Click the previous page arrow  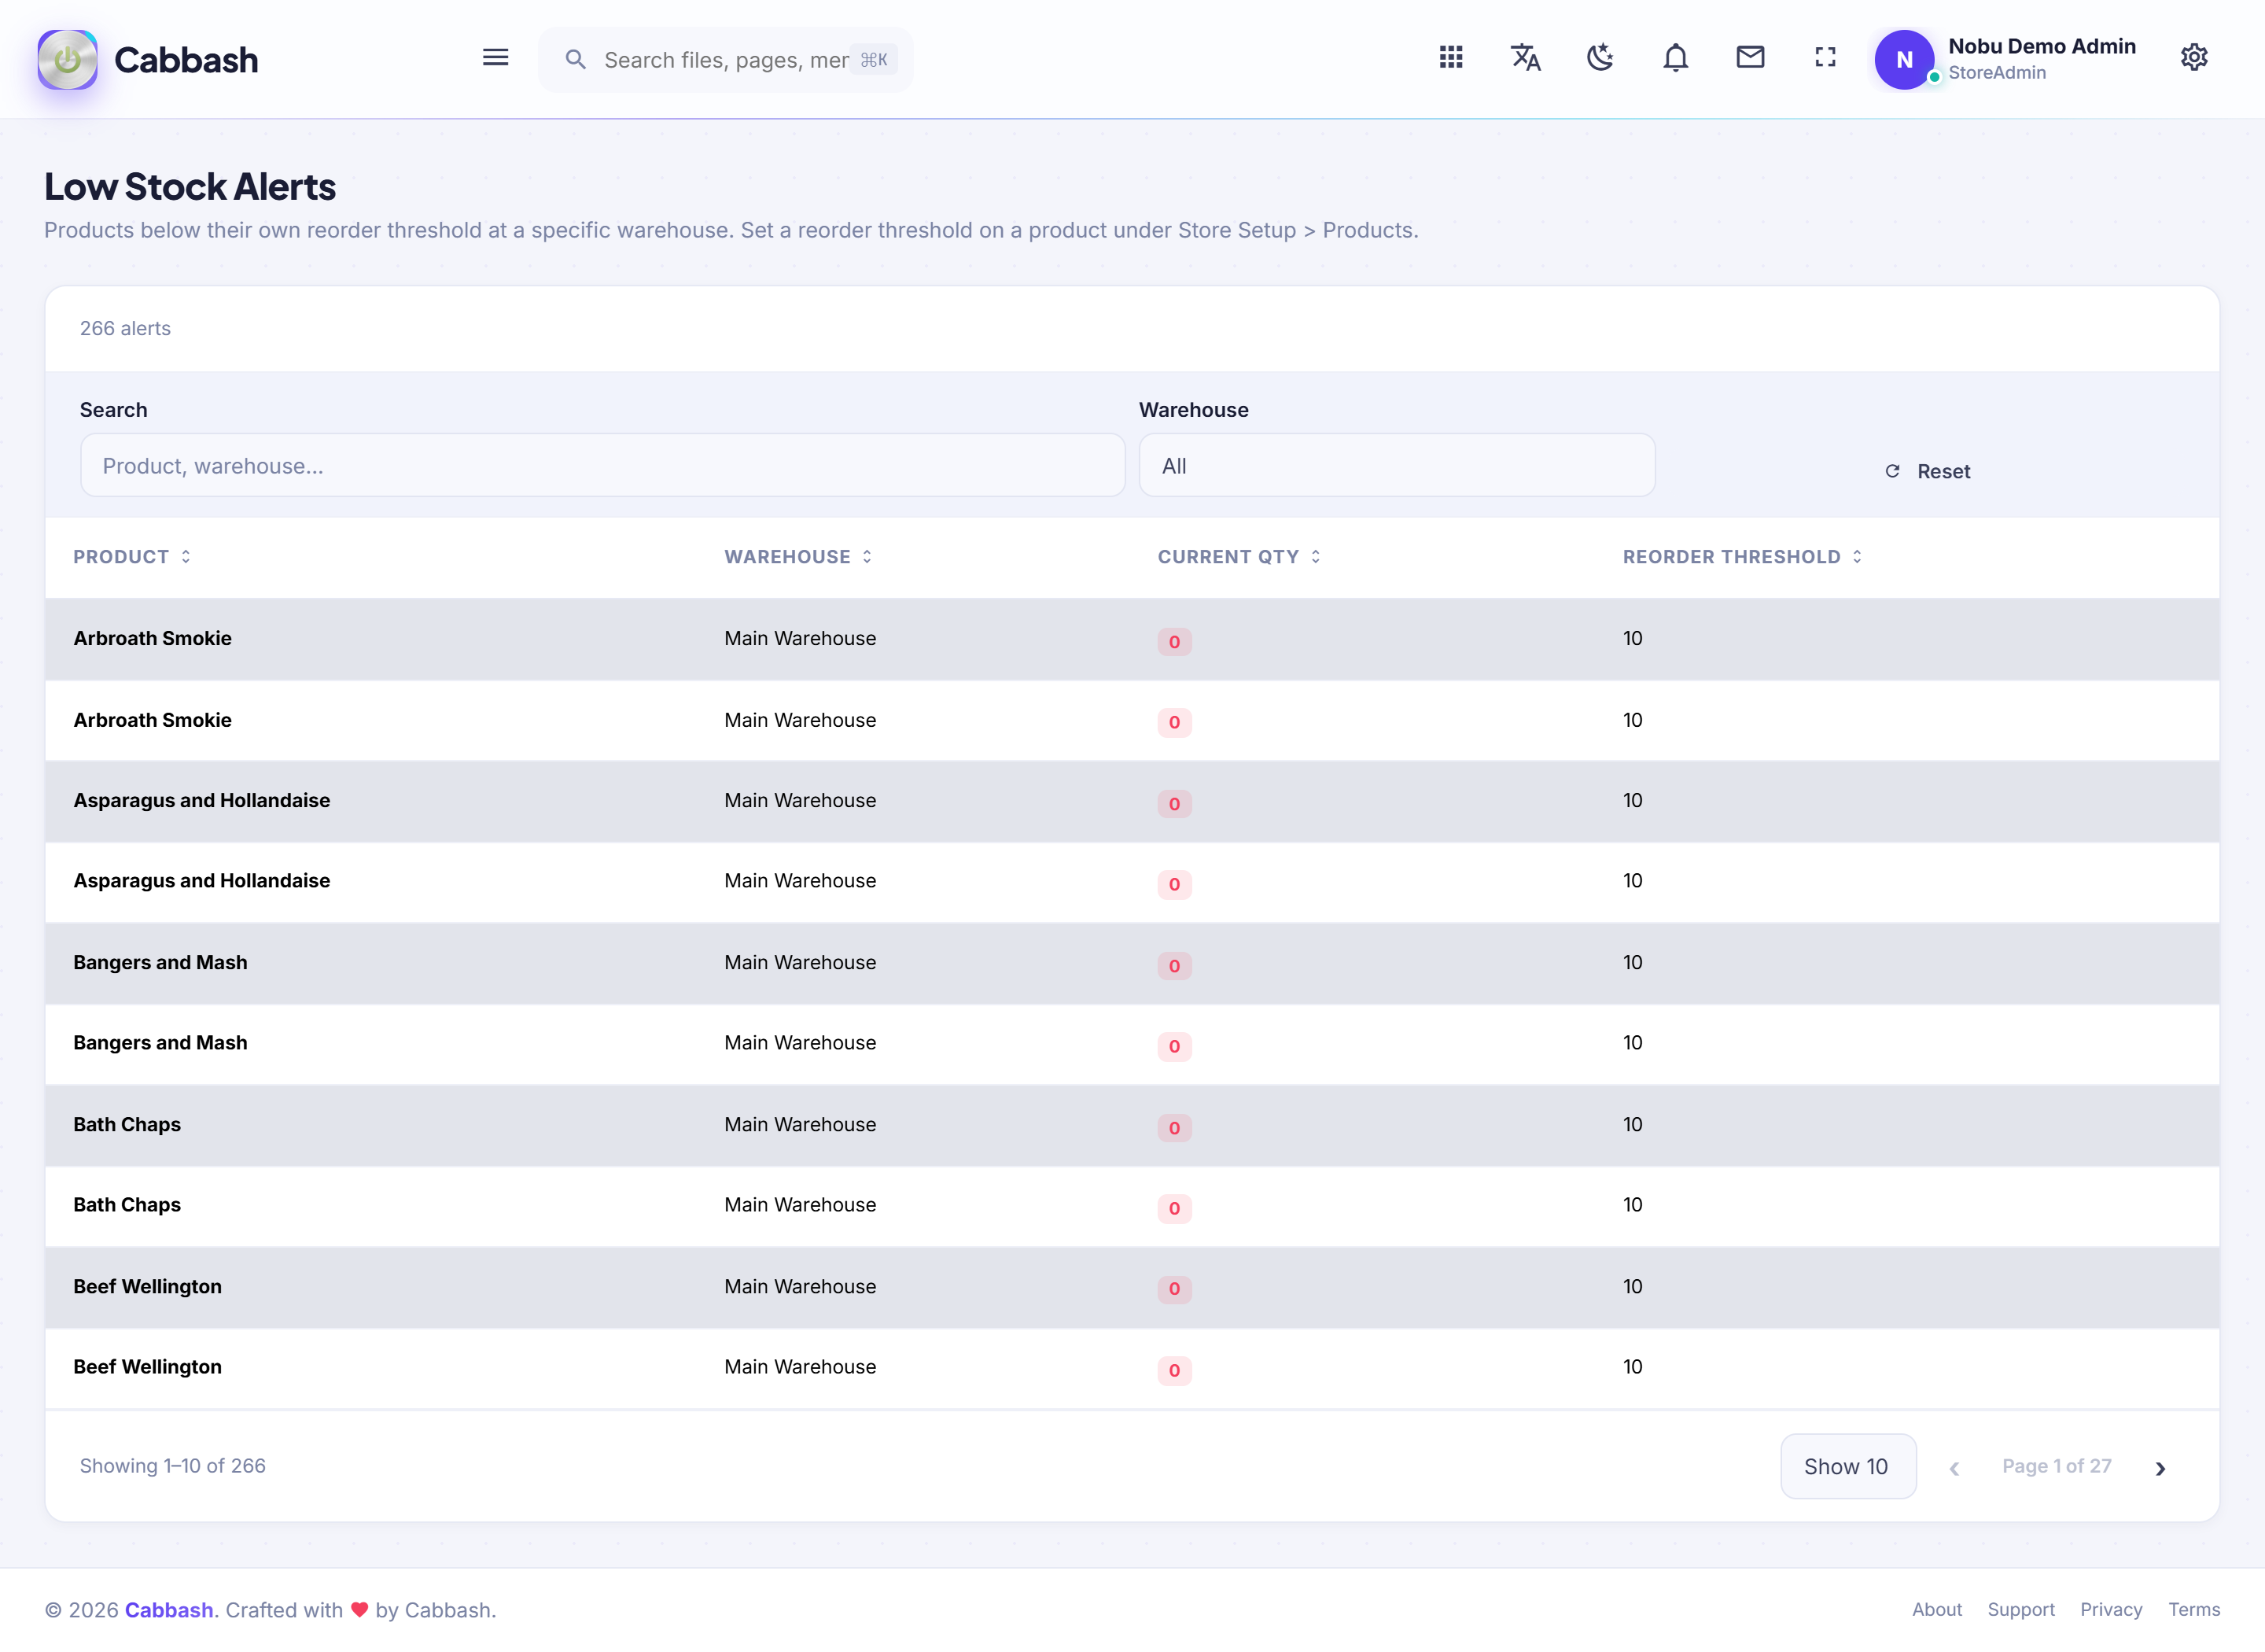[x=1953, y=1468]
